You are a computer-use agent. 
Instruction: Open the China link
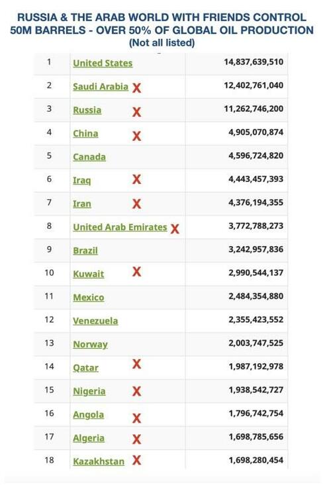[x=85, y=134]
